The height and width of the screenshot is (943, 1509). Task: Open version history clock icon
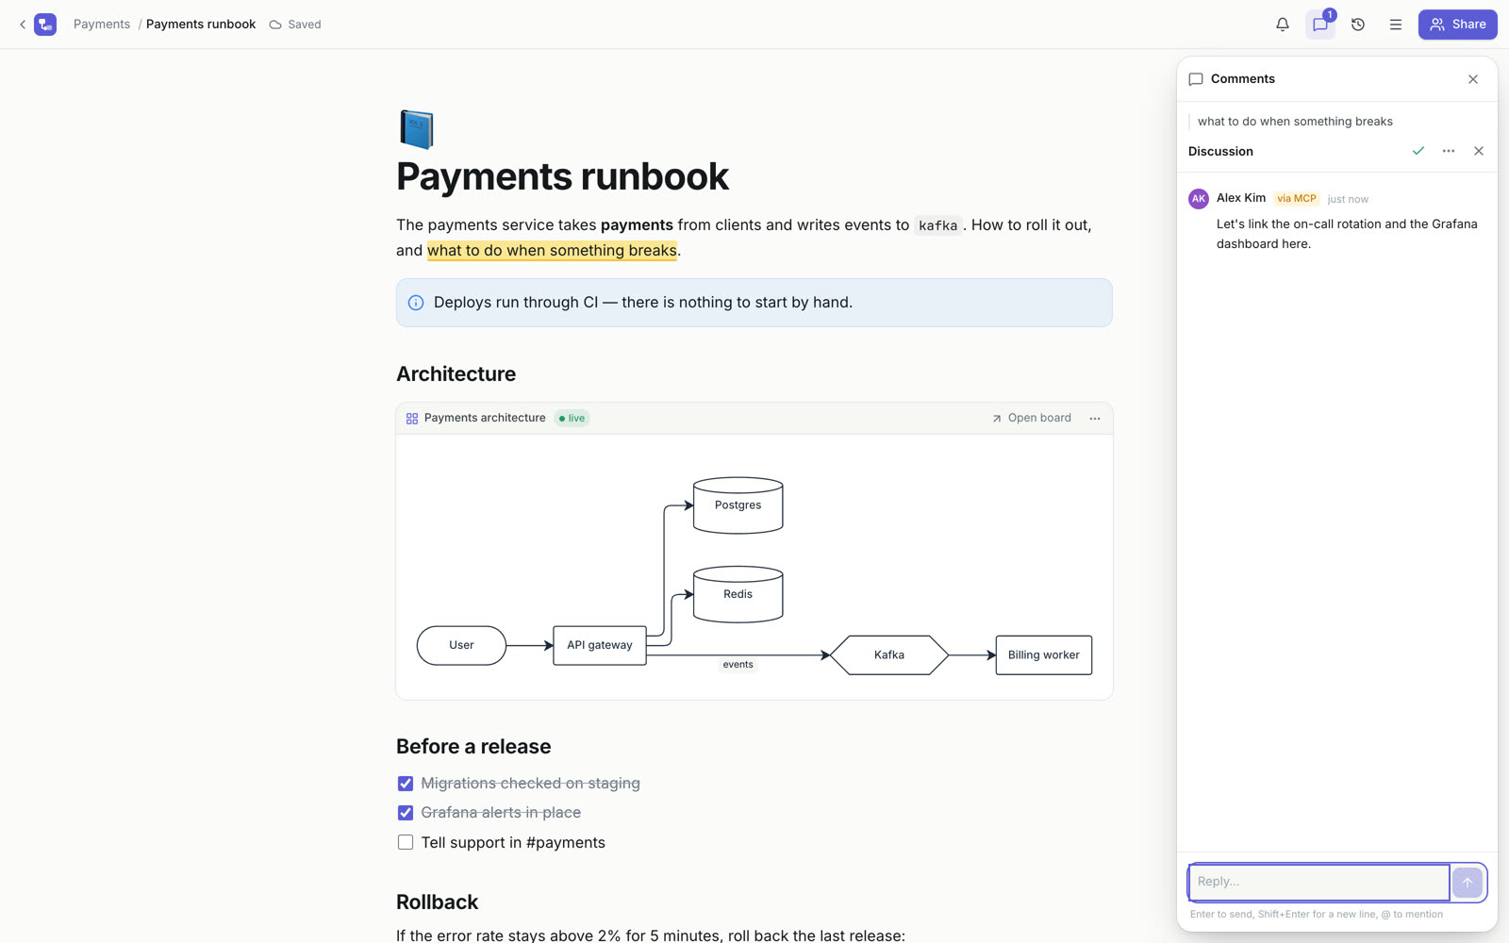click(1358, 25)
